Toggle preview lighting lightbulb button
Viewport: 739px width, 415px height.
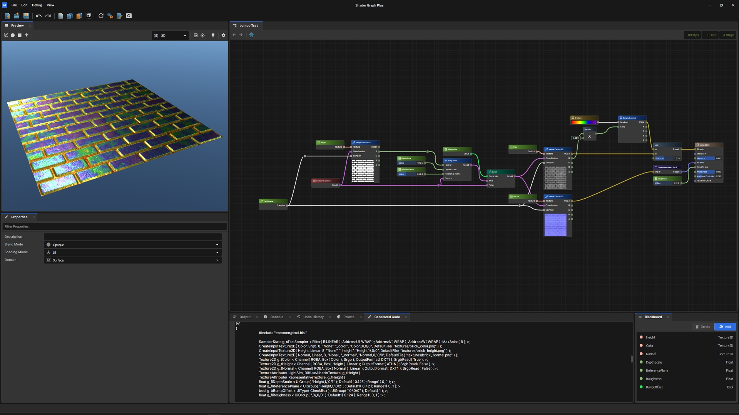[x=213, y=35]
